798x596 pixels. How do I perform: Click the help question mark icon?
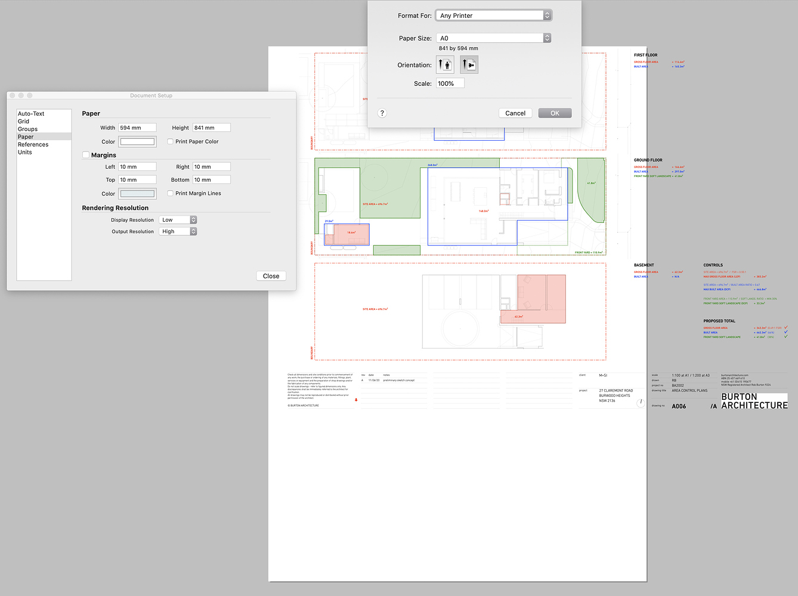[x=382, y=113]
